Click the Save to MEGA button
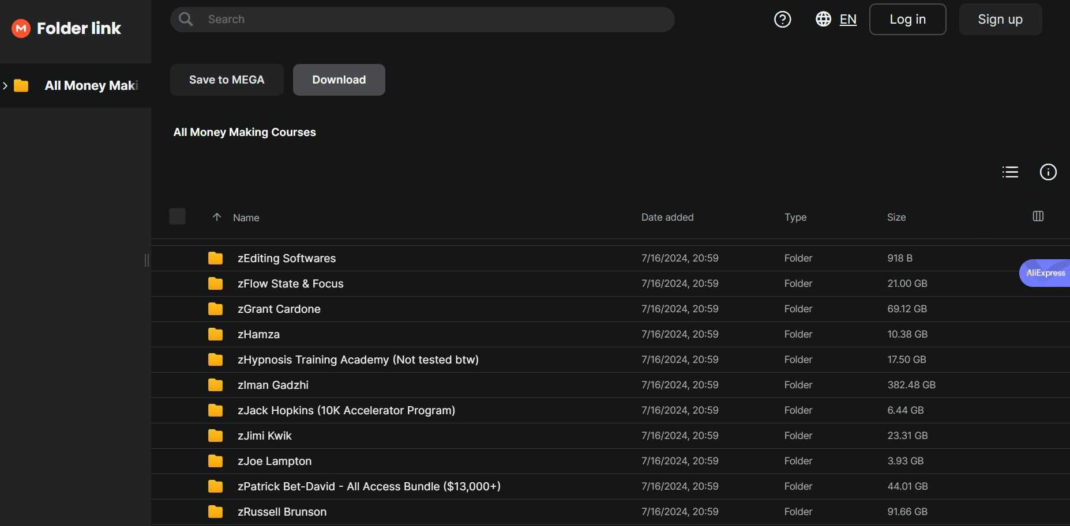The height and width of the screenshot is (526, 1070). [227, 80]
